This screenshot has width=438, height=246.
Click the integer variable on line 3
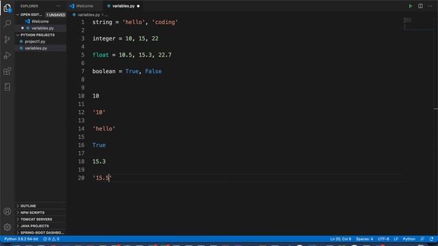click(x=104, y=38)
